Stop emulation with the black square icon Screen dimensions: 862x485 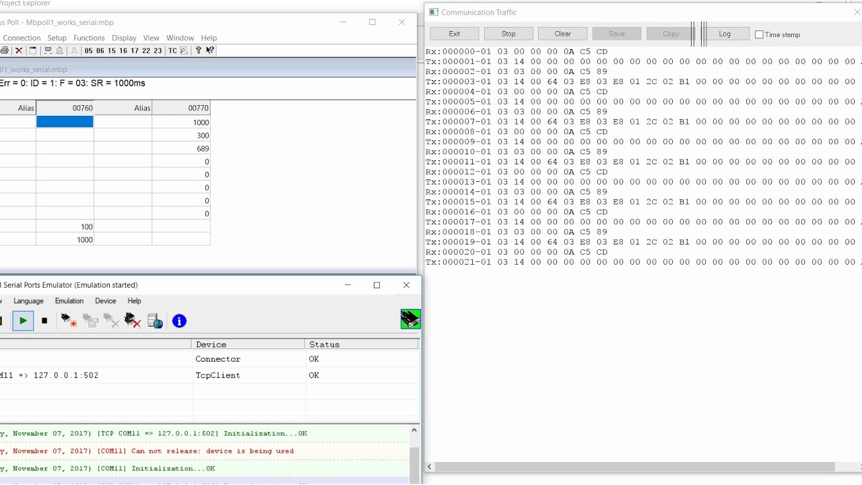tap(44, 321)
